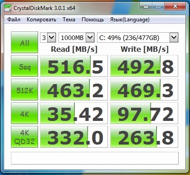This screenshot has height=175, width=190.
Task: Click the Read [MB/s] column header
Action: (x=74, y=49)
